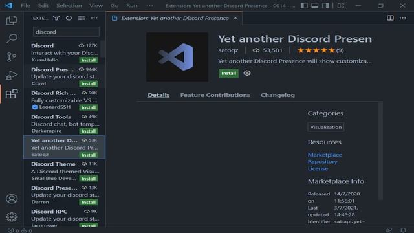Viewport: 414px width, 233px height.
Task: Toggle the primary side bar layout icon
Action: [x=304, y=6]
